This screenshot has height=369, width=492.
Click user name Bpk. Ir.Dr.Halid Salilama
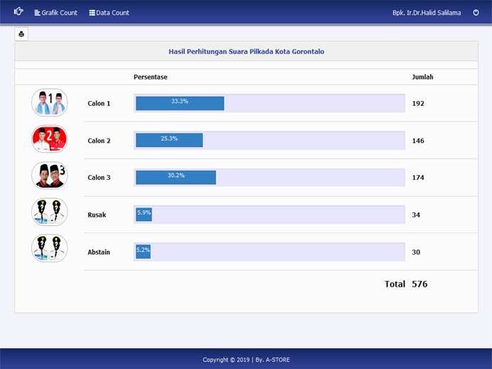tap(427, 13)
